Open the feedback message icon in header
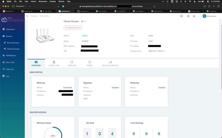This screenshot has width=222, height=138. (x=188, y=16)
